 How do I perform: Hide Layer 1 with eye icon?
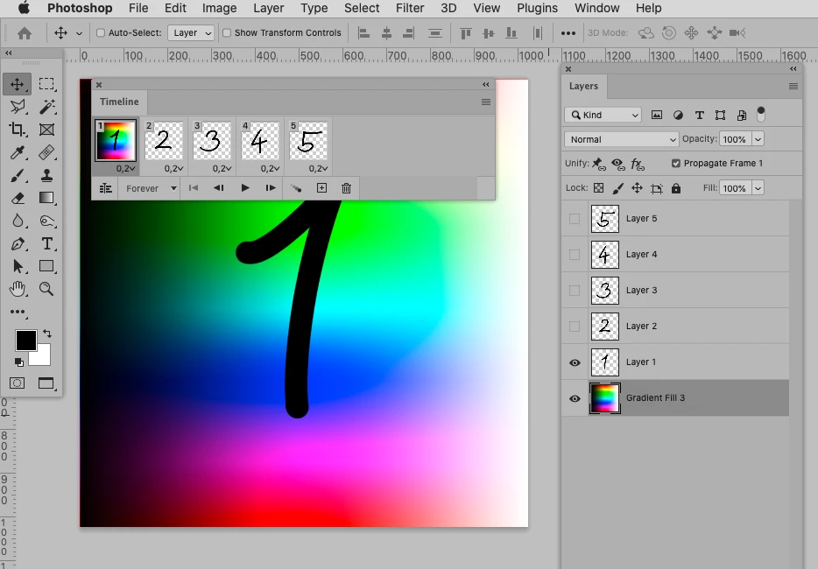575,362
